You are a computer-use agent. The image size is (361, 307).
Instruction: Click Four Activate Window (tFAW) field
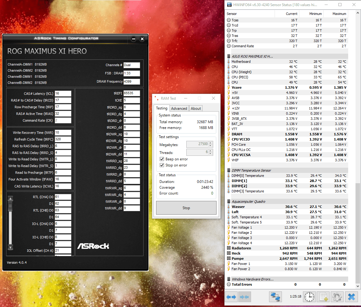[63, 179]
